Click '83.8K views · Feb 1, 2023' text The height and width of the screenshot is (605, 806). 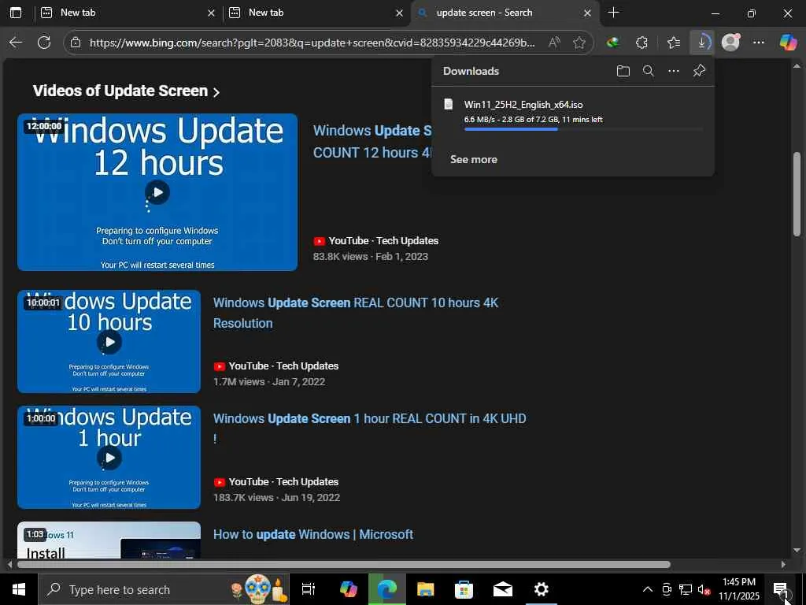tap(371, 256)
